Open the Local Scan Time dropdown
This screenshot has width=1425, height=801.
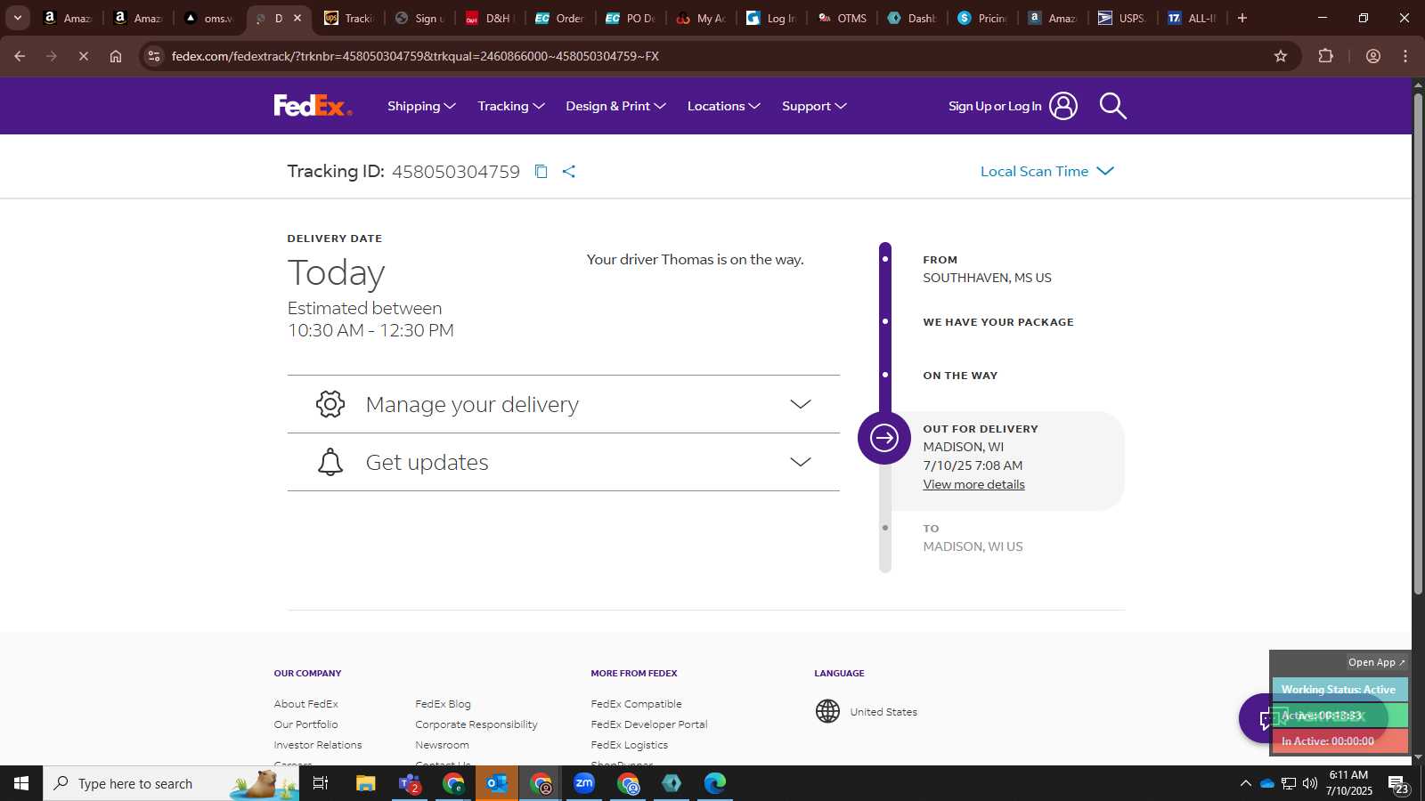point(1047,171)
